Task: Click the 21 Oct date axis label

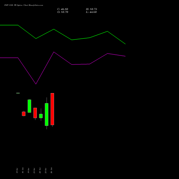Action: [34, 170]
